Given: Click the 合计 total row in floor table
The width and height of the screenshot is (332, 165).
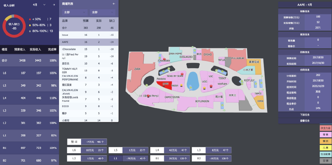Looking at the screenshot, I should coord(30,60).
